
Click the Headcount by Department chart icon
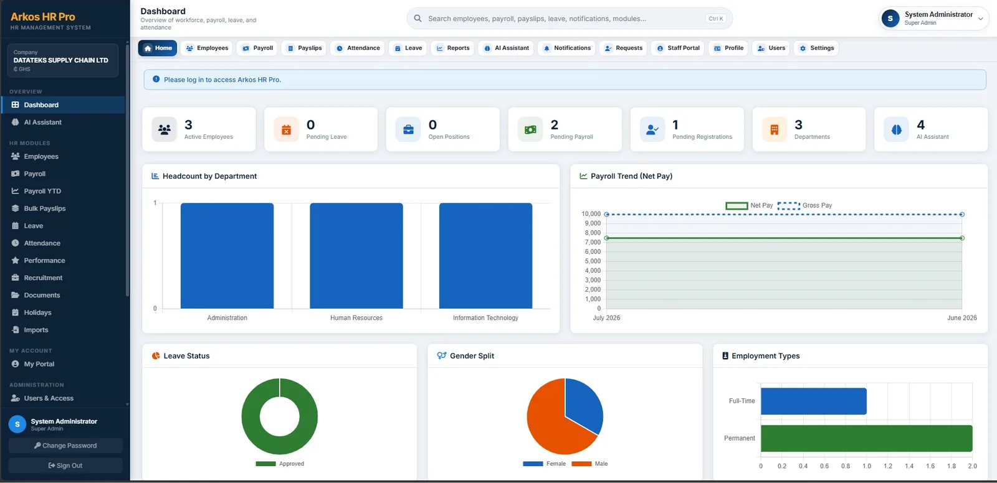tap(155, 176)
